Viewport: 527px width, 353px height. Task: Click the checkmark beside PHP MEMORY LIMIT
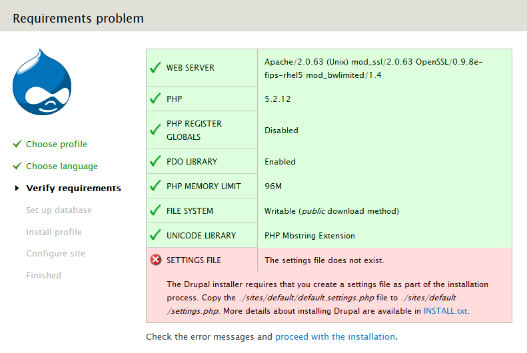[x=155, y=185]
